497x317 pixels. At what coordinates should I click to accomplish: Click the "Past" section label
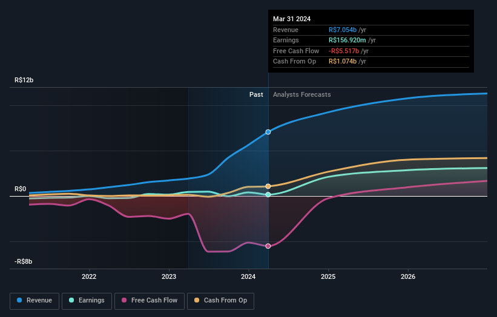point(256,95)
